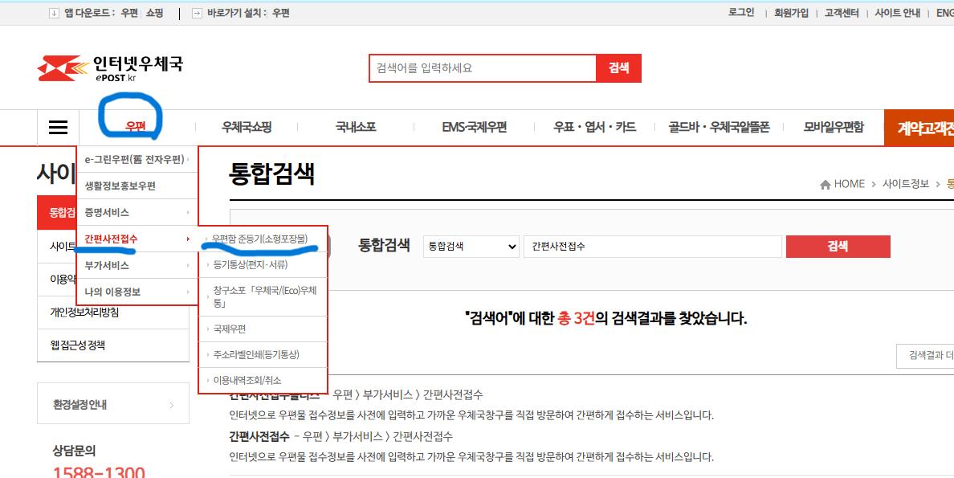The image size is (954, 478).
Task: Click 쇼핑 app download link
Action: 154,13
